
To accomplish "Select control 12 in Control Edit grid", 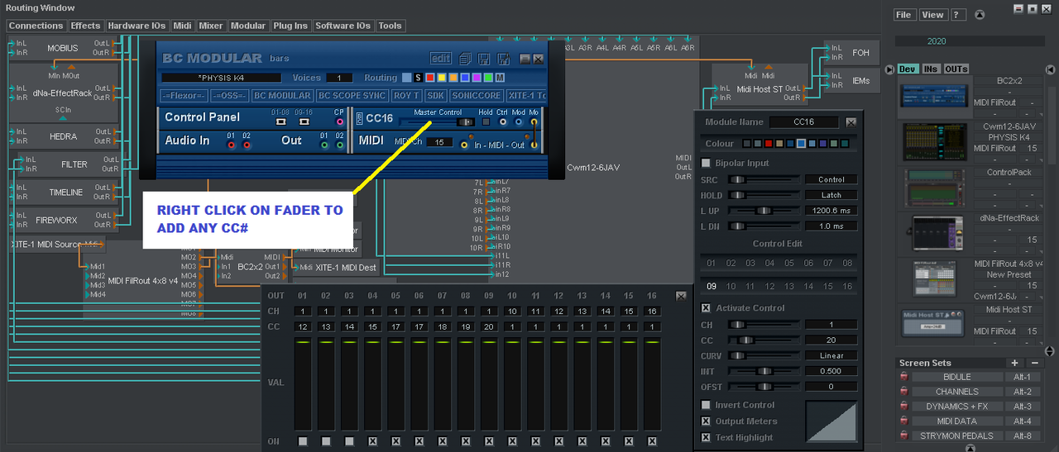I will [770, 286].
